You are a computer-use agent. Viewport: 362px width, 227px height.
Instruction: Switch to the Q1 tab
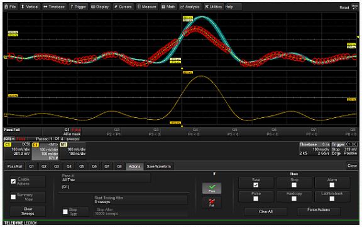tap(31, 166)
